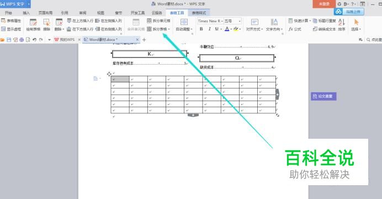Switch to the 开始 (Home) tab
This screenshot has width=382, height=199.
[x=8, y=13]
